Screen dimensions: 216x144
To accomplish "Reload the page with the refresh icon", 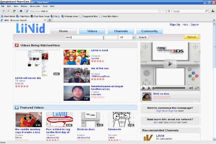I will click(14, 11).
